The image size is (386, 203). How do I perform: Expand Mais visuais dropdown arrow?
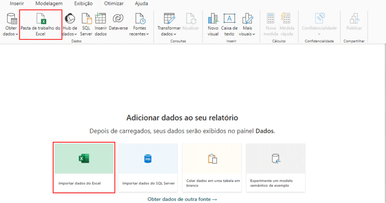pos(254,34)
